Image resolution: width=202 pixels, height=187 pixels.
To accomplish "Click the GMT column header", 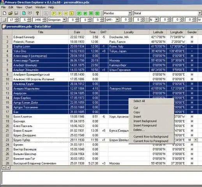I will (104, 32).
